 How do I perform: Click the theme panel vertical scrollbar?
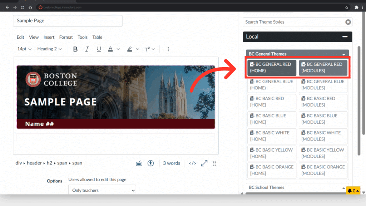(359, 100)
